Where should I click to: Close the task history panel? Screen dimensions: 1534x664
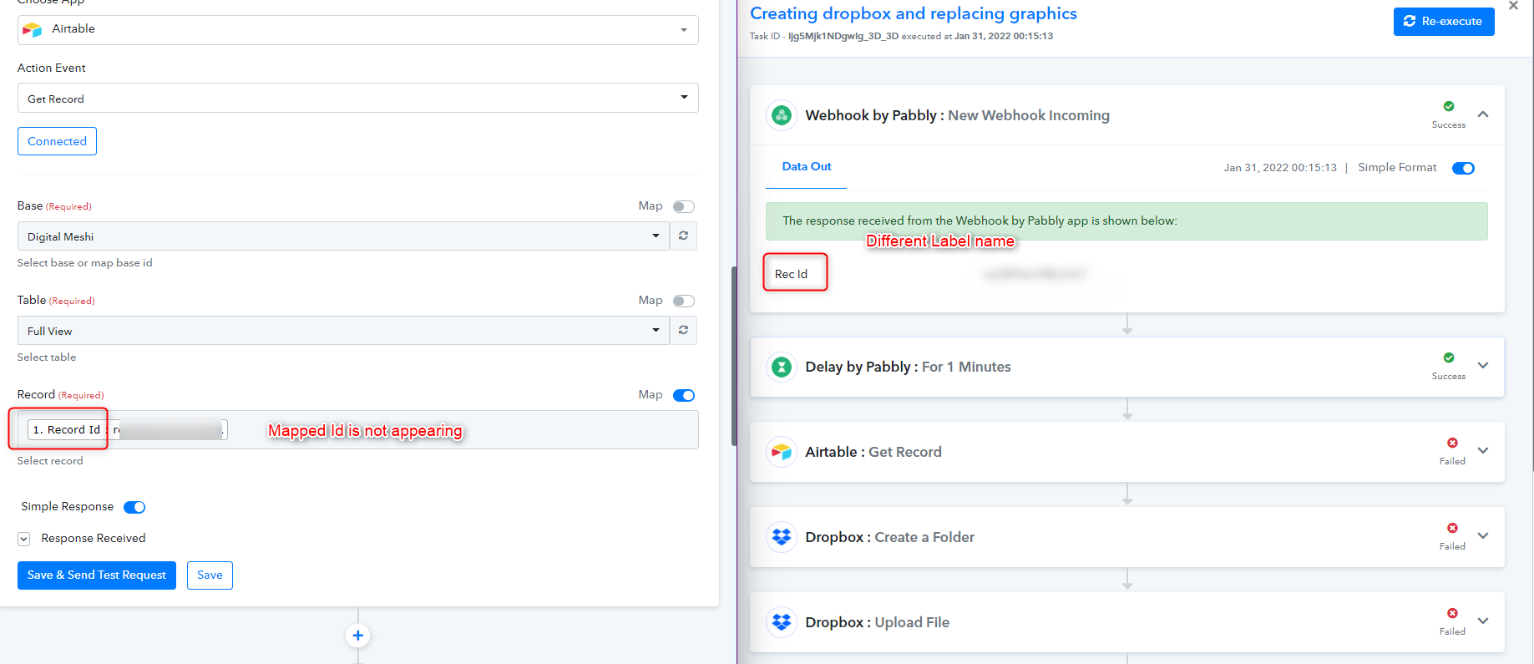1513,6
